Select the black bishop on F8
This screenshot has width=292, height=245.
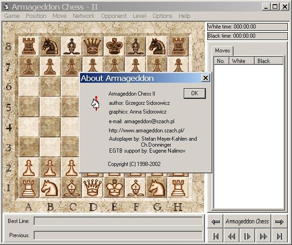pos(135,46)
